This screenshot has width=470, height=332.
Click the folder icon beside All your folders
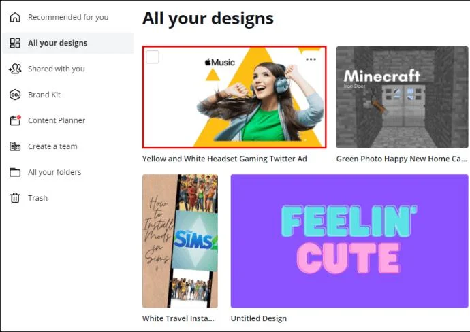[x=15, y=172]
